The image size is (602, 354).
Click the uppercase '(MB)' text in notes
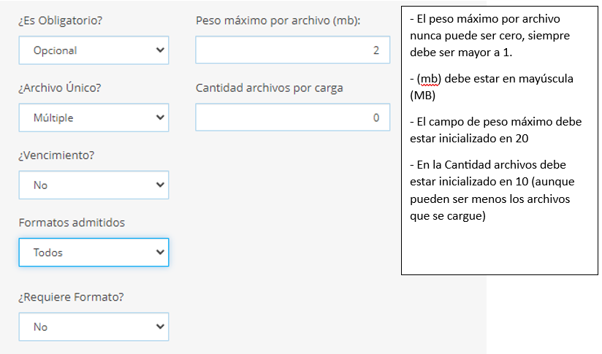point(423,95)
